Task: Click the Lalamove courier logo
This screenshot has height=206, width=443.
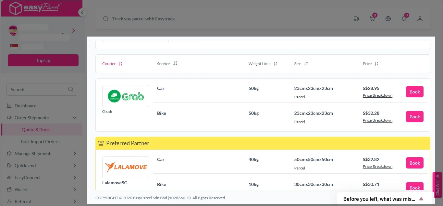Action: [x=126, y=167]
